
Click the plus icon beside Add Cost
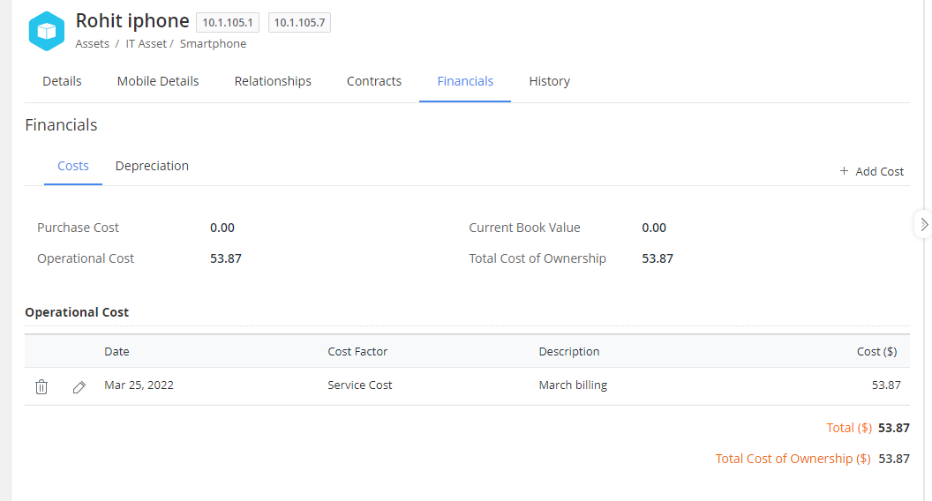pos(844,171)
